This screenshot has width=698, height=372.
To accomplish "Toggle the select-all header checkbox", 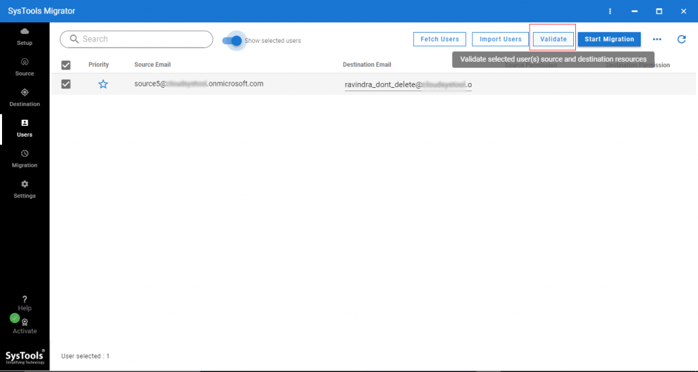I will click(66, 65).
